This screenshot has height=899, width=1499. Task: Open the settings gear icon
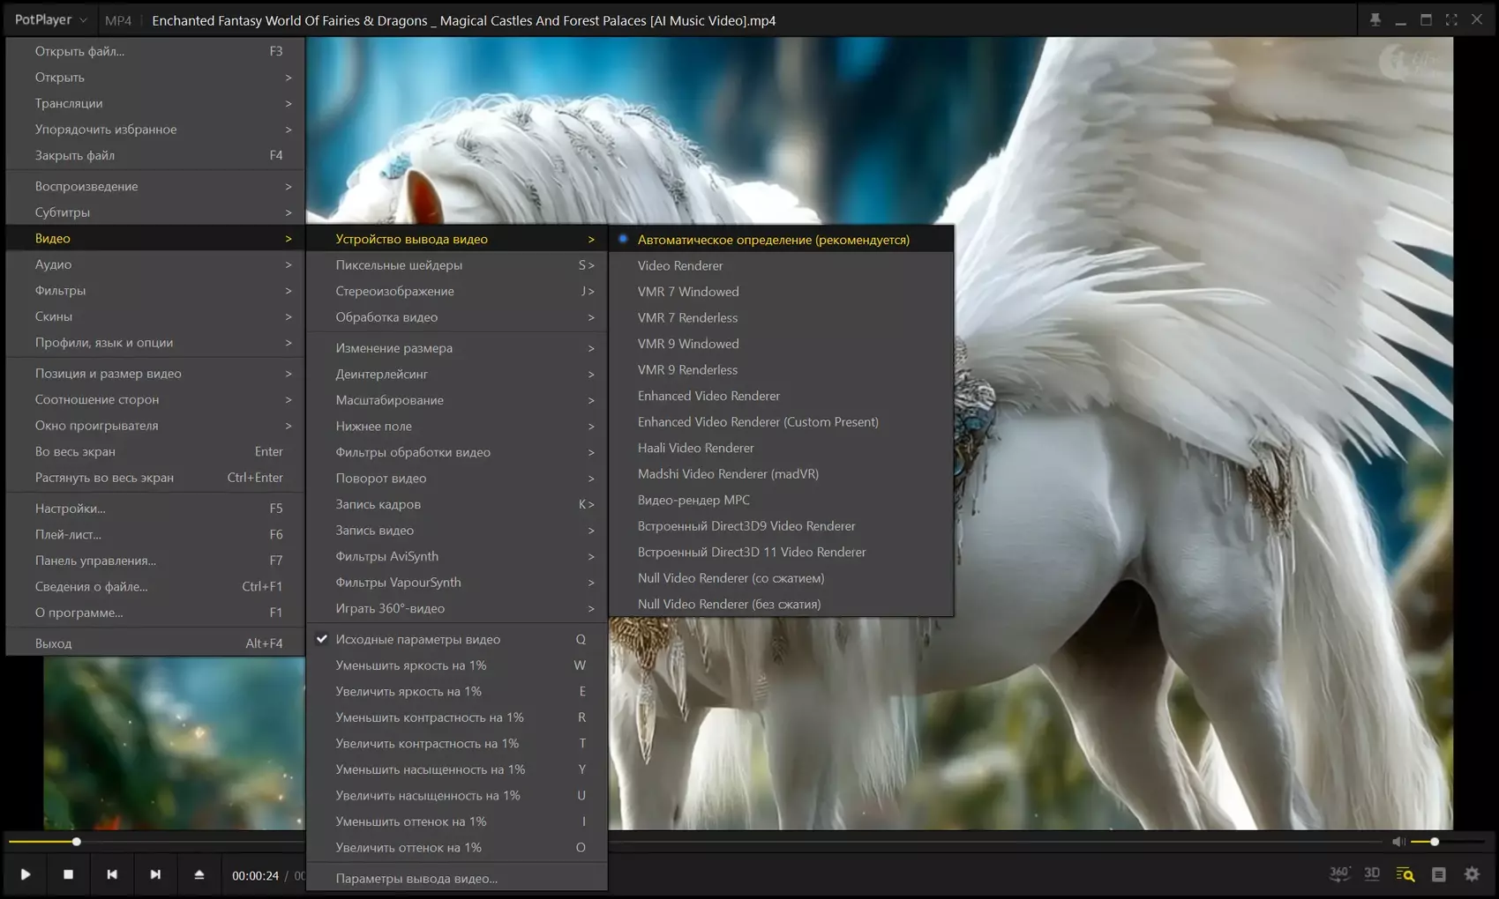1472,874
